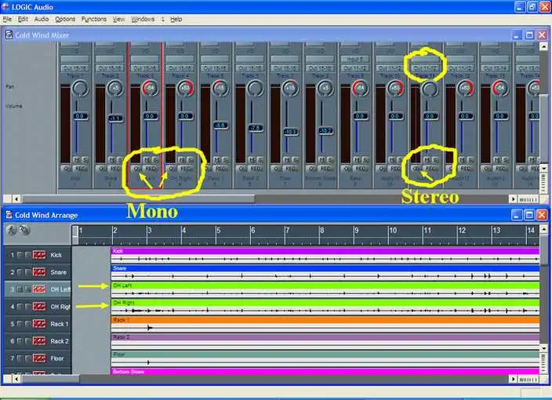Screen dimensions: 552x400
Task: Click volume fader handle on mixer channel 2
Action: (115, 118)
